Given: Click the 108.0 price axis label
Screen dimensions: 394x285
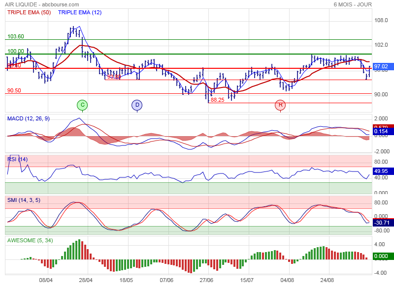Looking at the screenshot, I should click(381, 20).
